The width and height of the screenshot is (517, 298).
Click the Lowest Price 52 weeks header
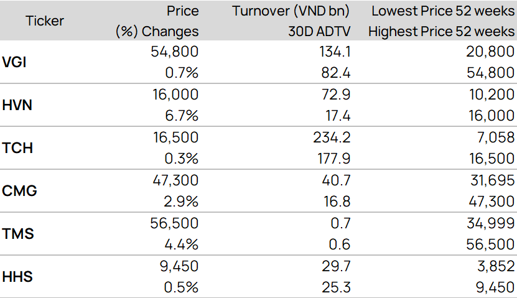pos(443,11)
